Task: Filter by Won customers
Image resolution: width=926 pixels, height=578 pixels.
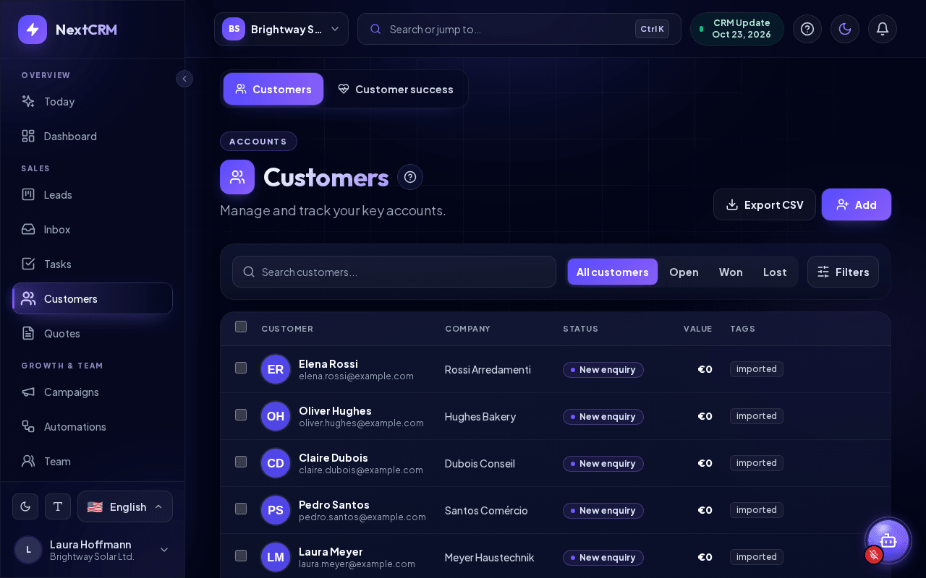Action: (731, 272)
